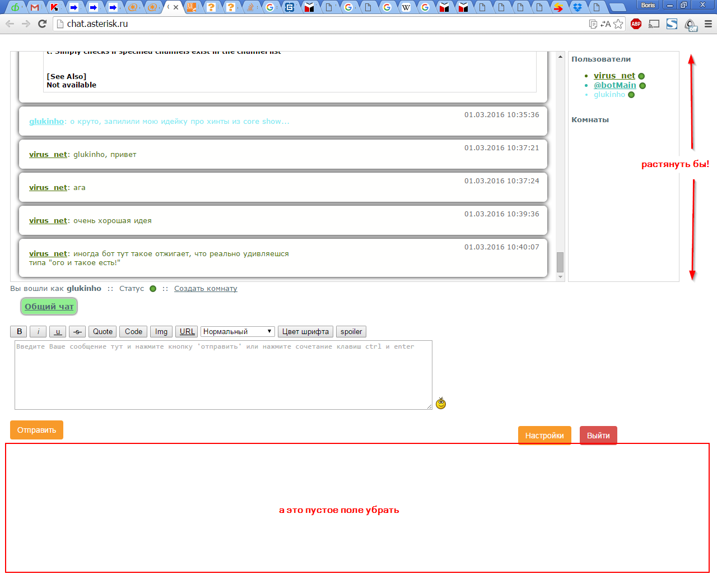Click the Adblock Plus extension icon
The width and height of the screenshot is (717, 574).
[636, 24]
